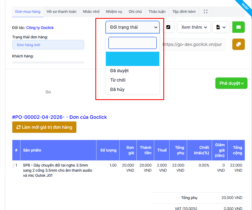The width and height of the screenshot is (252, 210).
Task: Expand the Phê duyệt dropdown button
Action: coord(231,83)
